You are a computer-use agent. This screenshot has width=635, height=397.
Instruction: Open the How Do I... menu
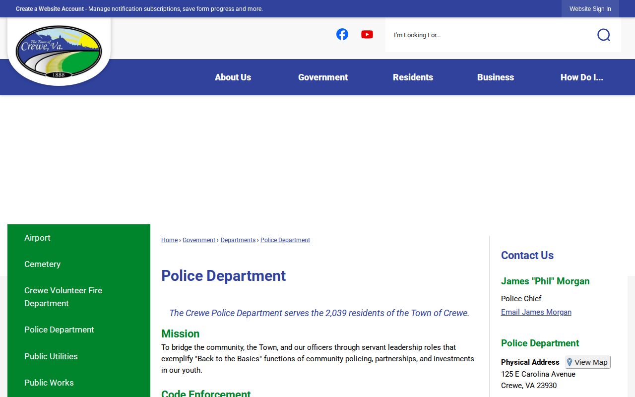[x=582, y=77]
